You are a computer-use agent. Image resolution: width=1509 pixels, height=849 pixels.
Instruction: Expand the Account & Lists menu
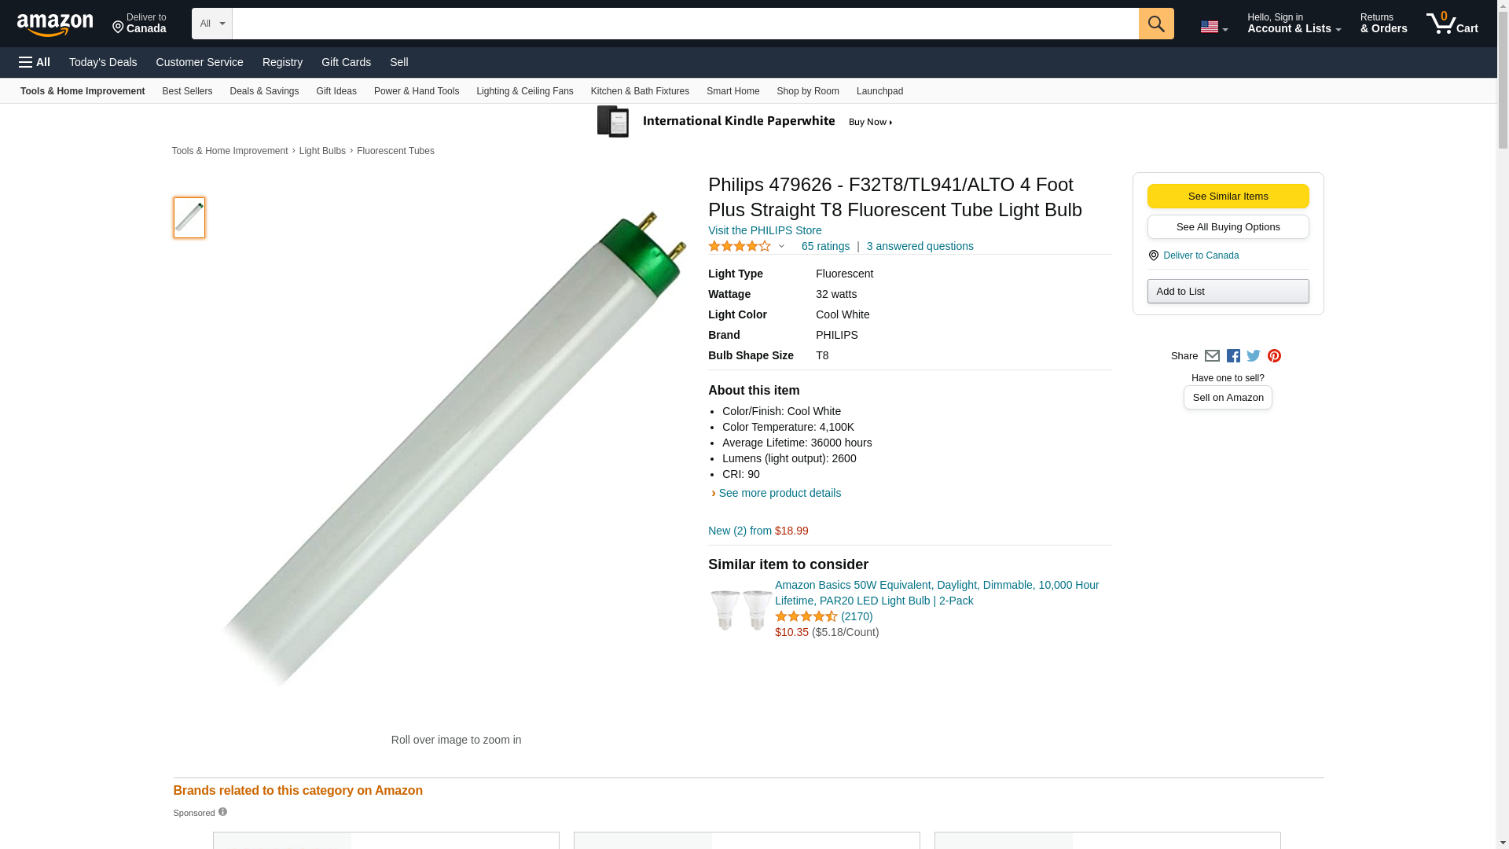coord(1293,24)
